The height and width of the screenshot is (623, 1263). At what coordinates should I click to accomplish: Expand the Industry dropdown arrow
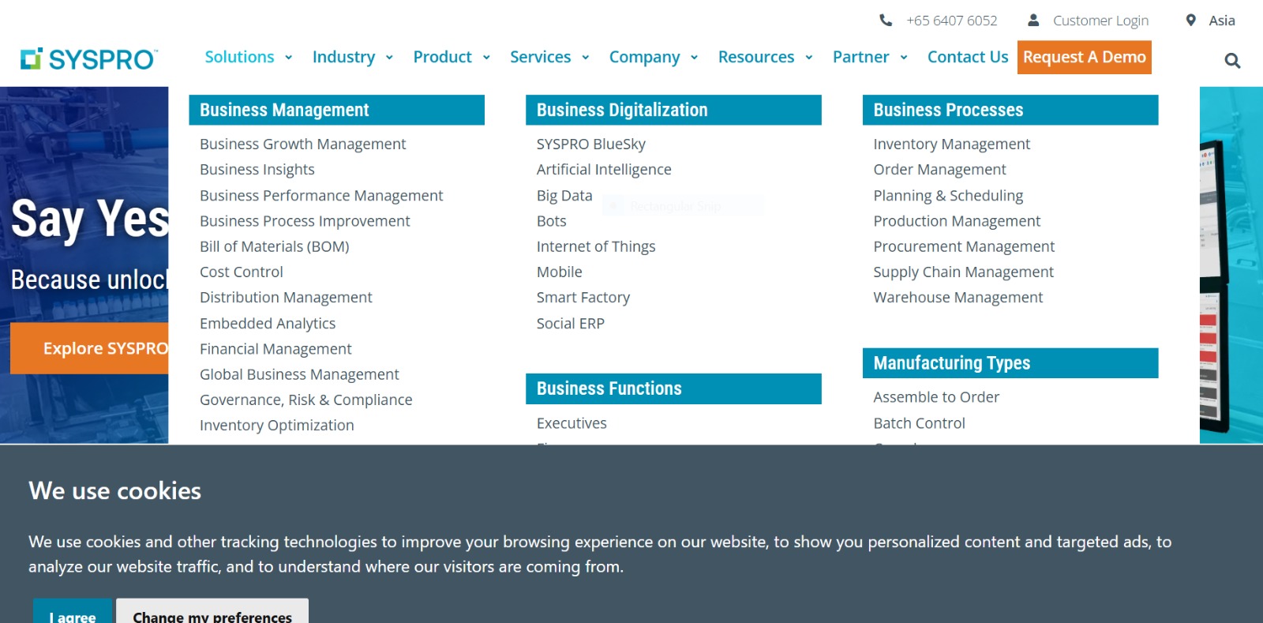(389, 58)
